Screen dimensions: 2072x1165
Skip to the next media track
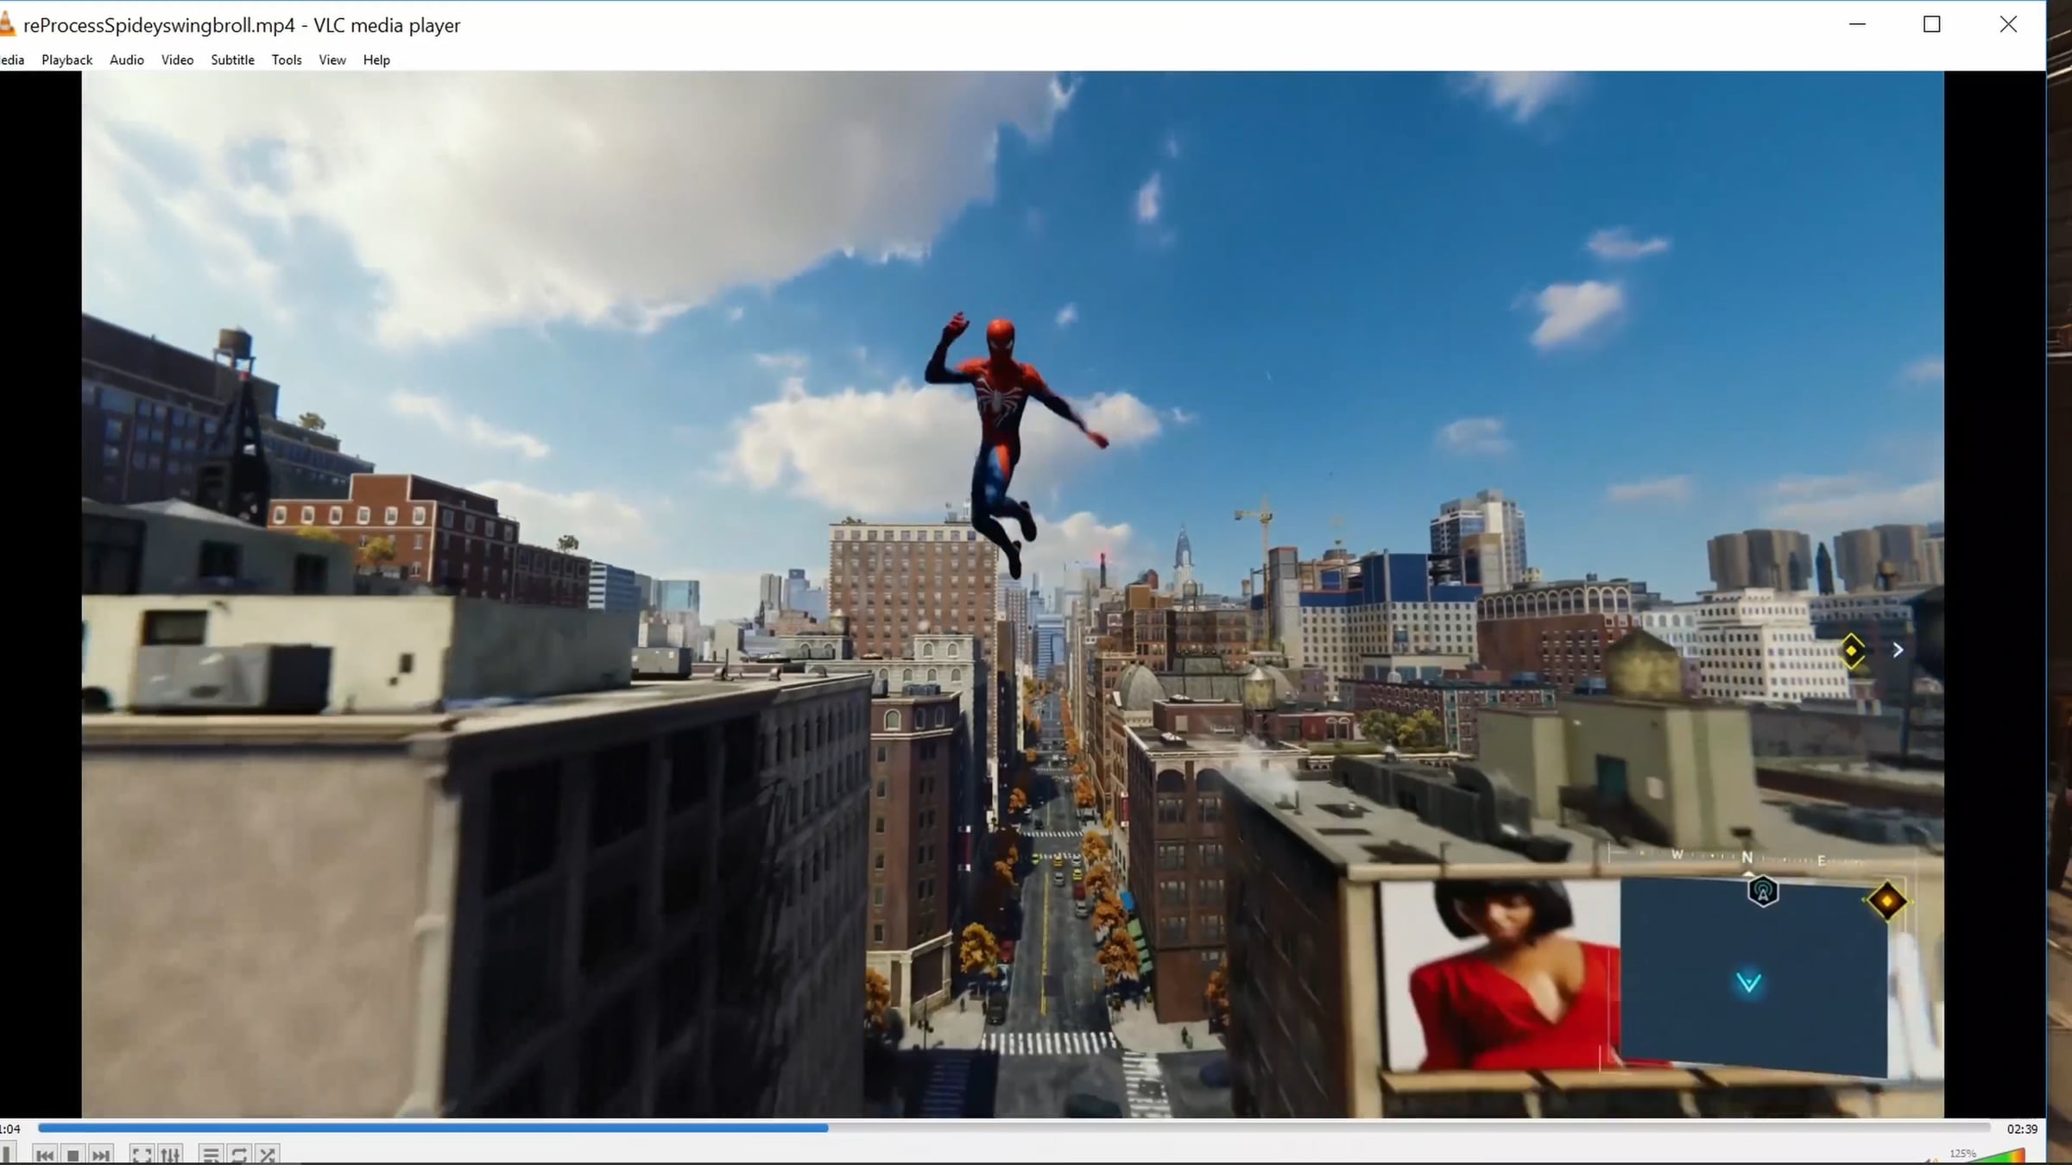(101, 1155)
